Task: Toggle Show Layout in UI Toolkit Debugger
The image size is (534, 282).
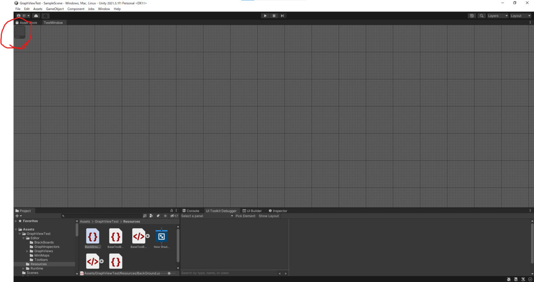Action: click(268, 216)
